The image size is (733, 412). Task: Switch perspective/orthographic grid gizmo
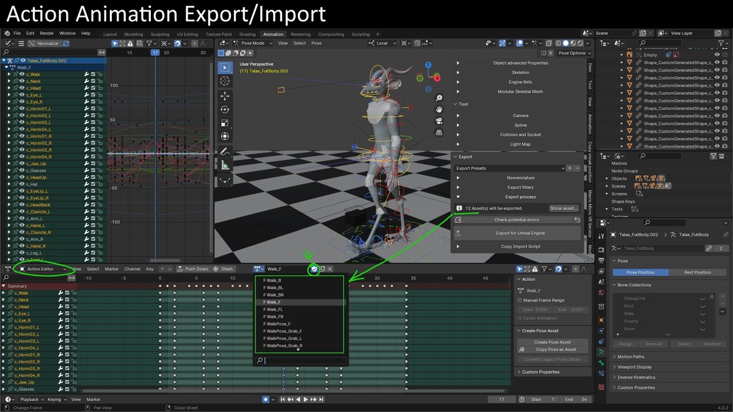(439, 132)
